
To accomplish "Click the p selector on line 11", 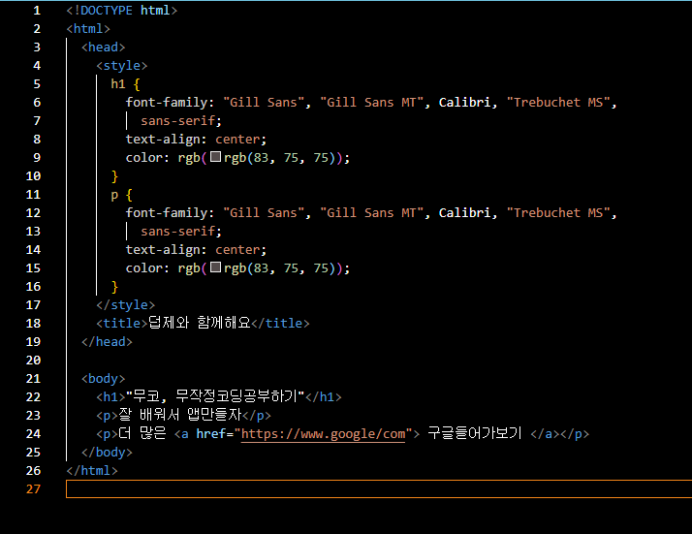I will 114,195.
